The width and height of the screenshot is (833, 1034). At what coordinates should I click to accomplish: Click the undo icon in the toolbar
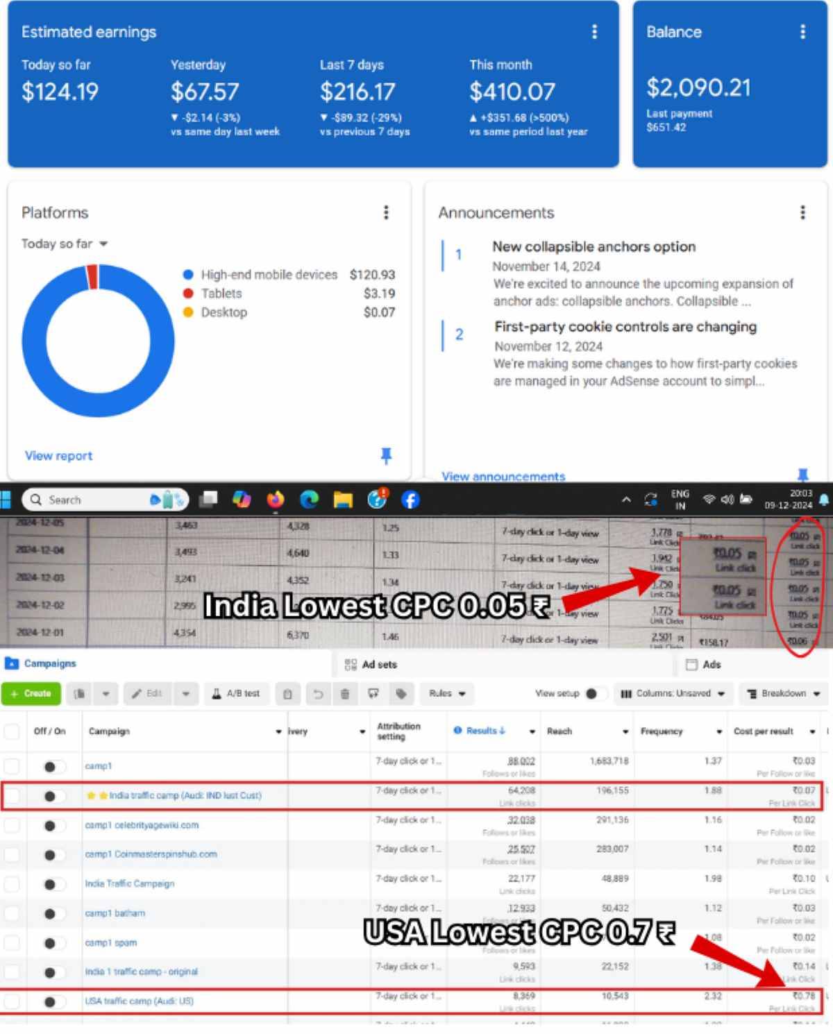coord(318,693)
